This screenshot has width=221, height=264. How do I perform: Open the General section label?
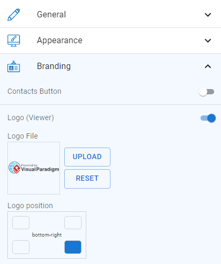point(52,14)
